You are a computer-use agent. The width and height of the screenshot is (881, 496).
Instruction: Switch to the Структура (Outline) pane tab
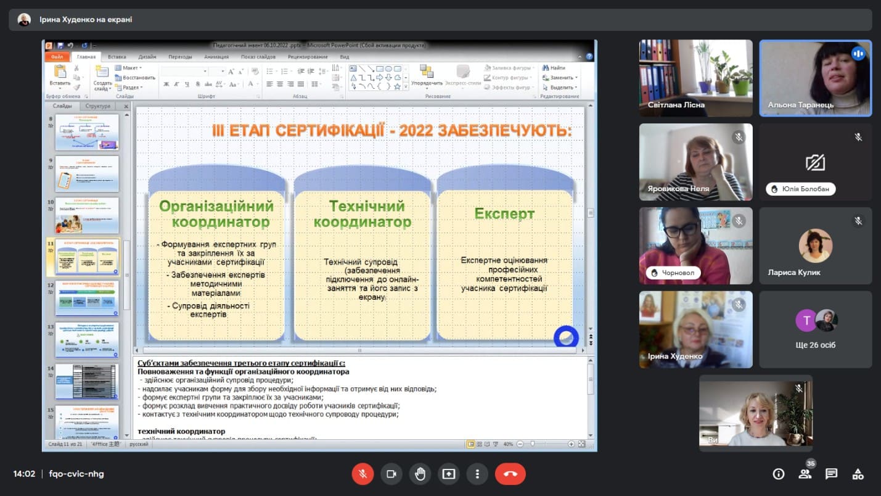click(98, 106)
